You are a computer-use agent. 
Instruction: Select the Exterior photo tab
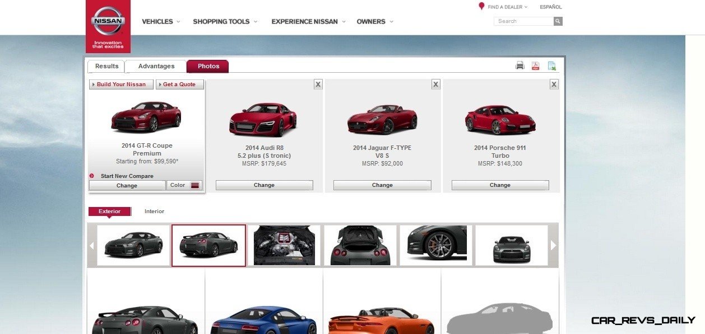tap(109, 211)
